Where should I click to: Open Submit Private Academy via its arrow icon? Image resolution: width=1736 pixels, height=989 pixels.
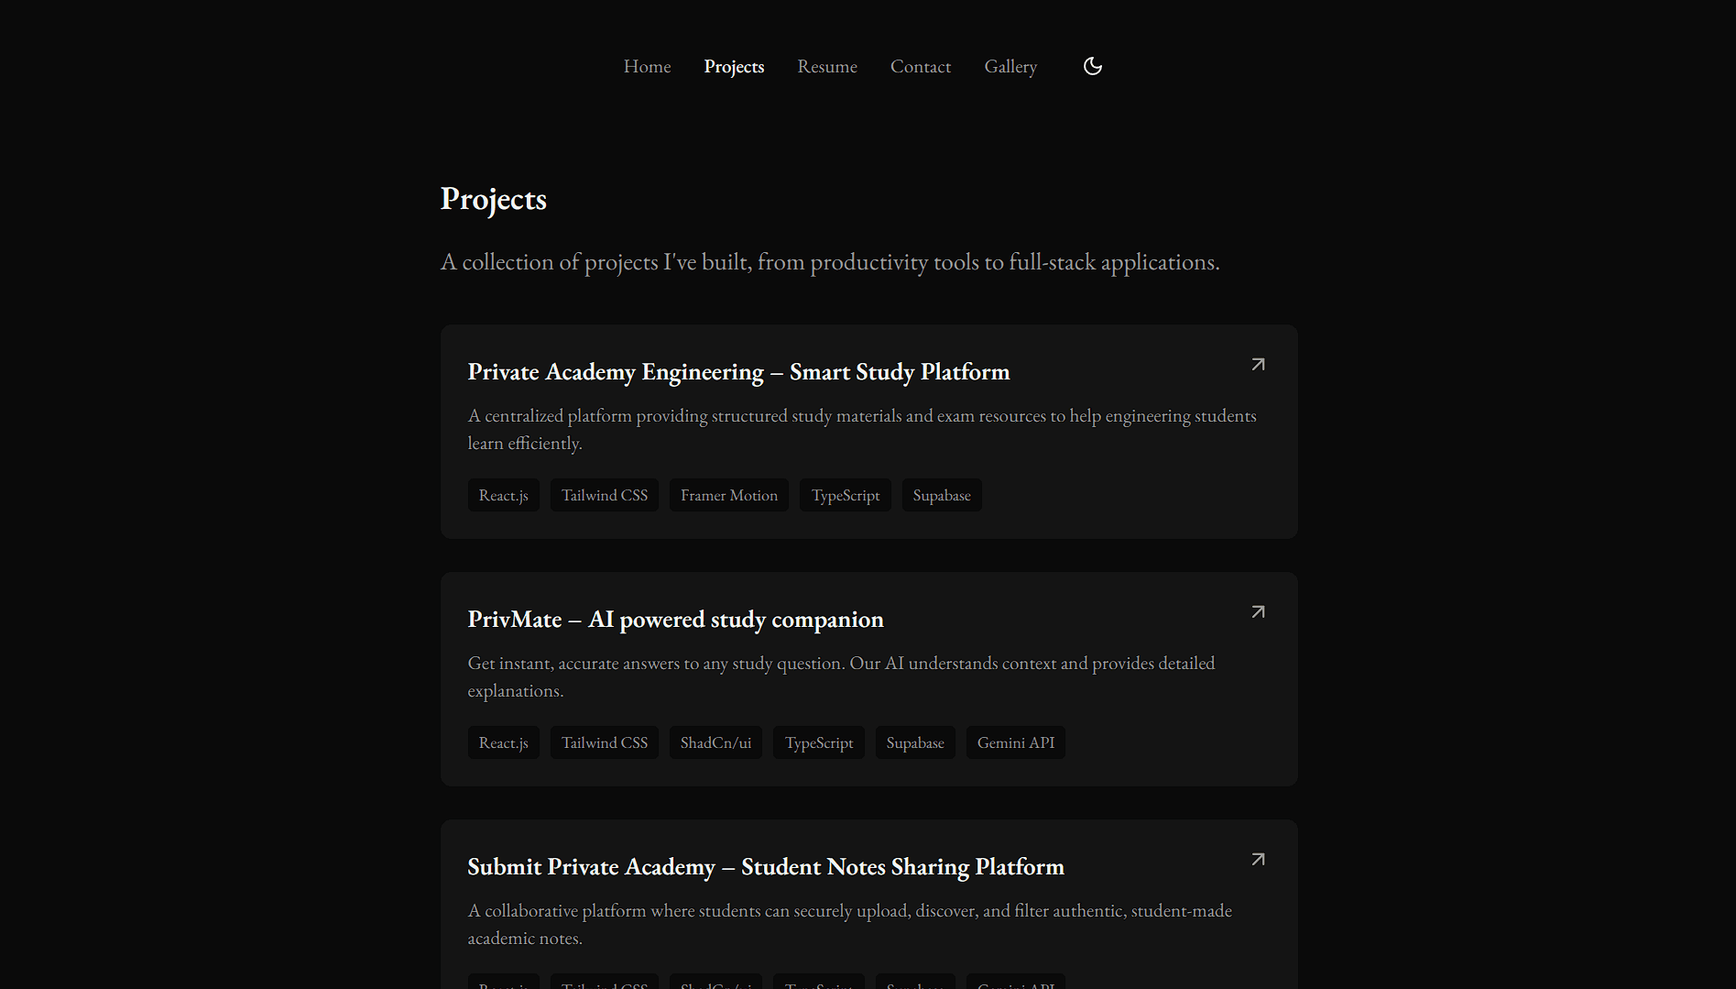pos(1258,859)
